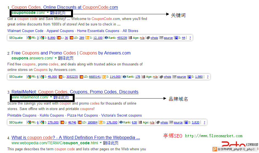This screenshot has height=153, width=259.
Task: Click the links icon beside L: 36
Action: point(59,38)
